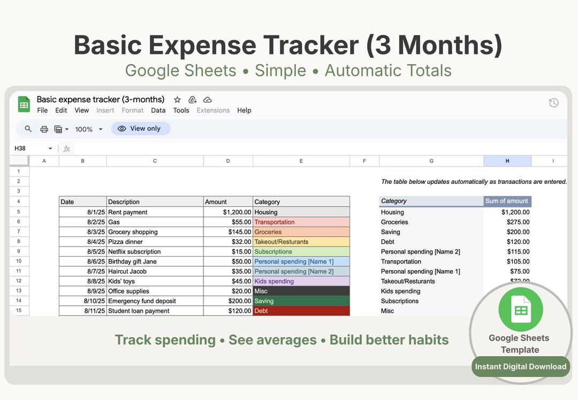Open the View menu

82,111
